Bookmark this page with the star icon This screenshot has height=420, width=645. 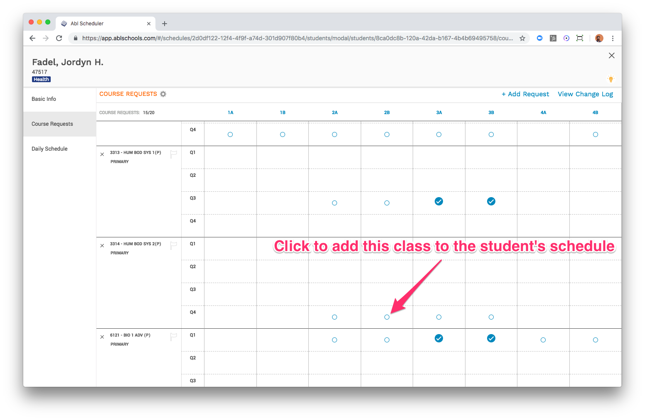(x=522, y=38)
